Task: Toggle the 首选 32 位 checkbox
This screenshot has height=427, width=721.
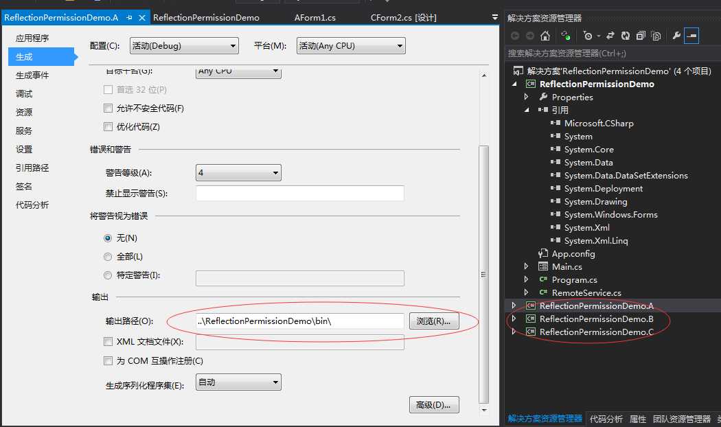Action: (x=108, y=89)
